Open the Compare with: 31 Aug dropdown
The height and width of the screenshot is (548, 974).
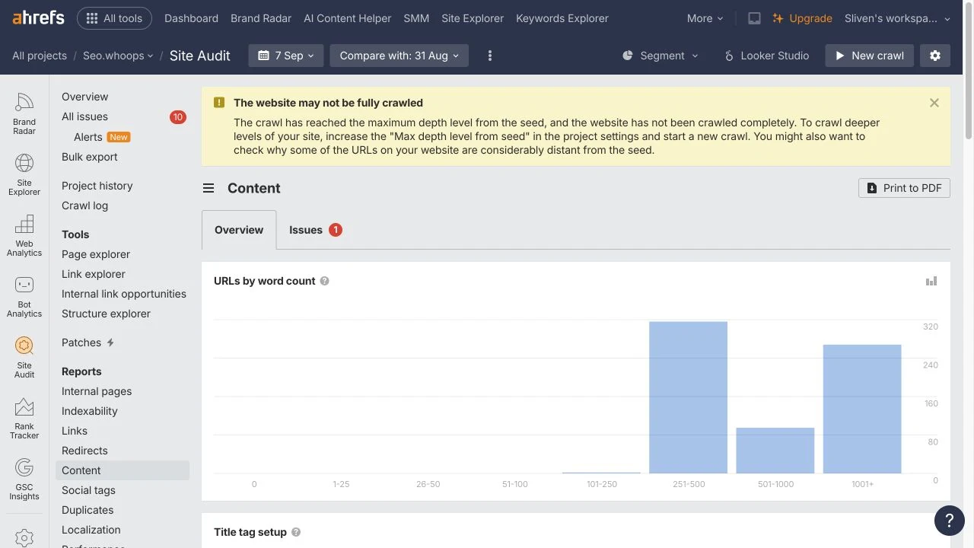click(399, 56)
